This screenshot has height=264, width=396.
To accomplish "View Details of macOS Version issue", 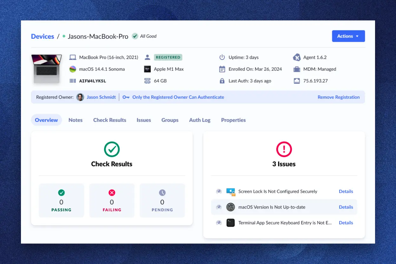I will coord(346,207).
